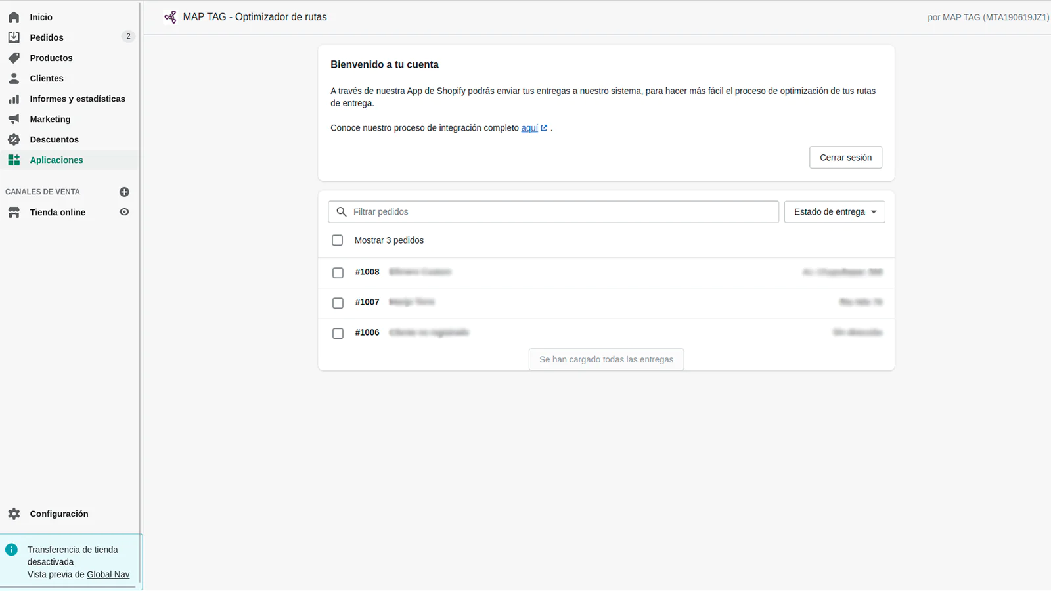Viewport: 1051px width, 591px height.
Task: Click the Descuentos percent badge icon
Action: click(x=14, y=139)
